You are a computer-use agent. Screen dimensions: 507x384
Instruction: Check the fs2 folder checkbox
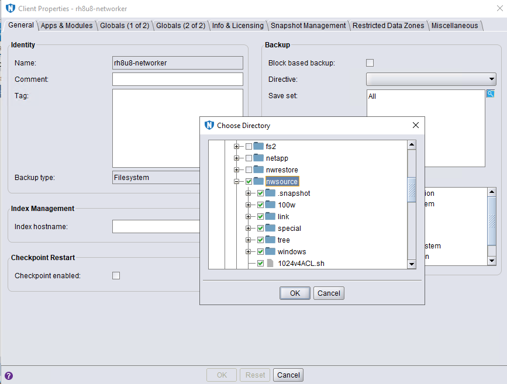(x=249, y=147)
